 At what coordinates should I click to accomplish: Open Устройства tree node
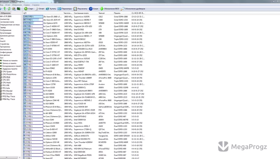click(x=5, y=44)
